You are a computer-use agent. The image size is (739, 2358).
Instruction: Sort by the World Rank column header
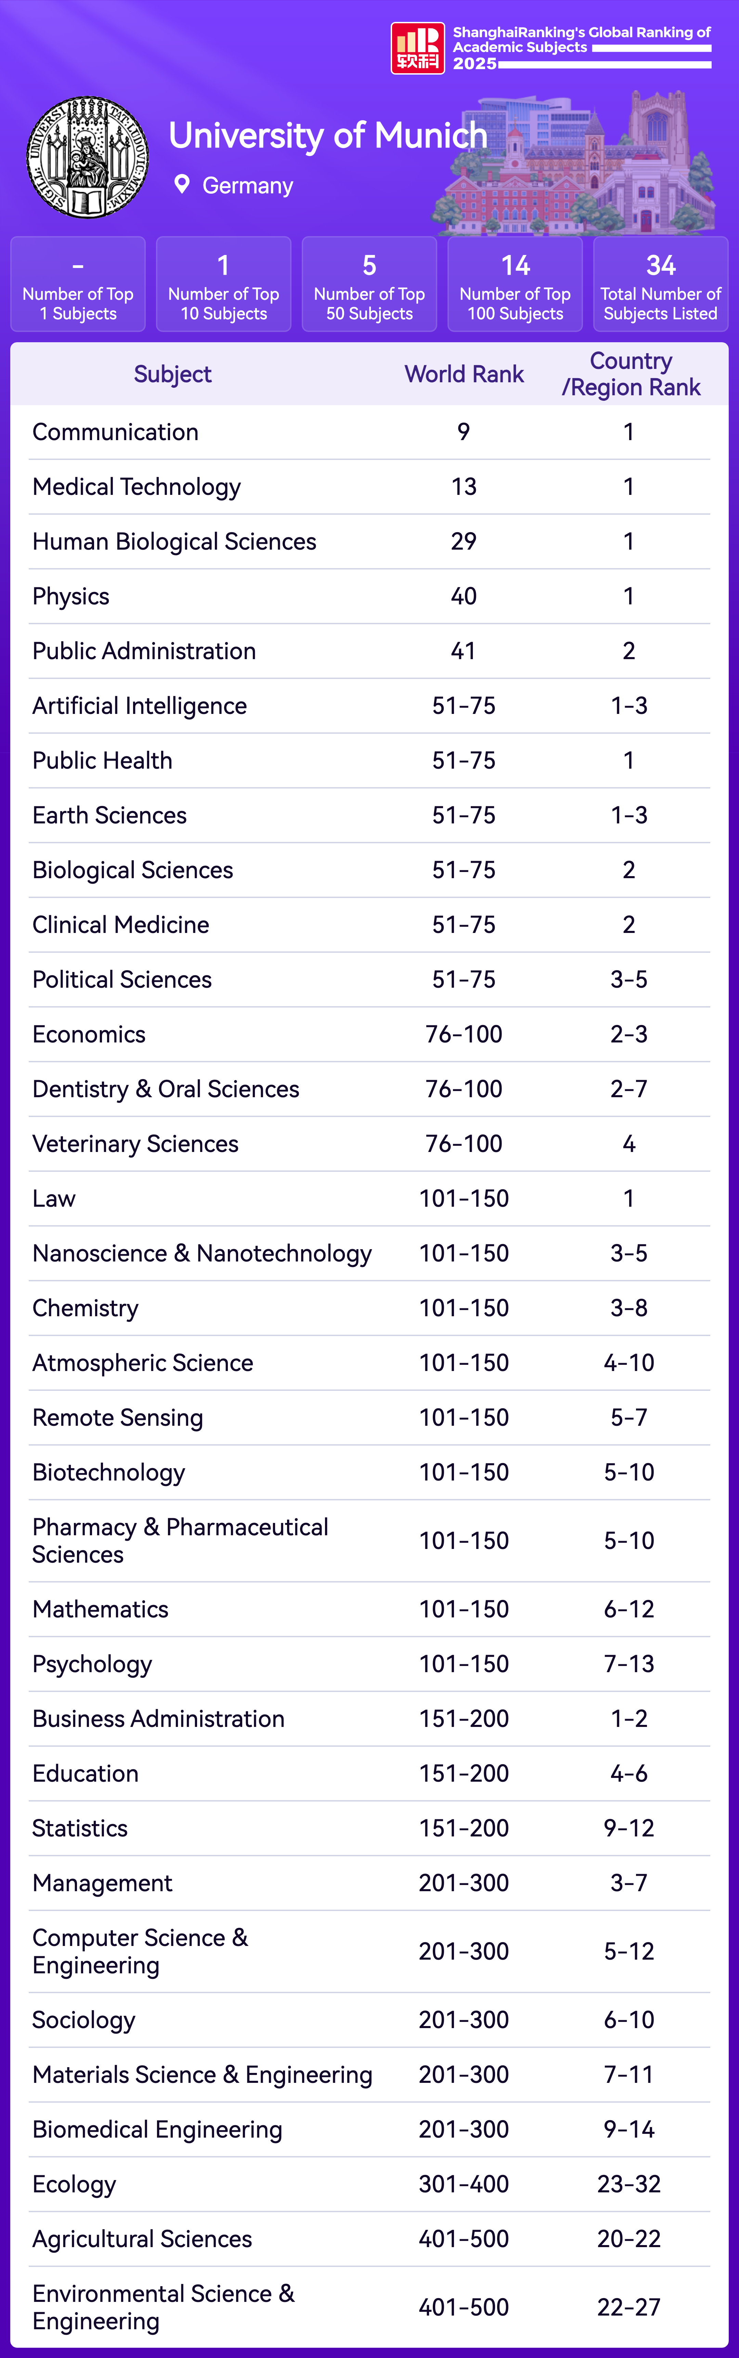pos(464,374)
